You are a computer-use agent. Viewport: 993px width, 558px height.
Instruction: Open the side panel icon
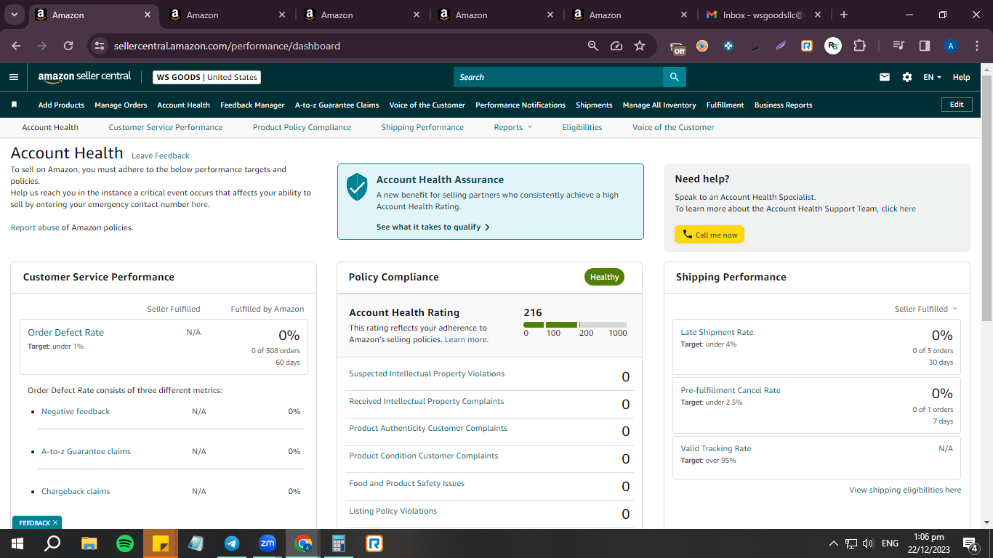pyautogui.click(x=925, y=46)
